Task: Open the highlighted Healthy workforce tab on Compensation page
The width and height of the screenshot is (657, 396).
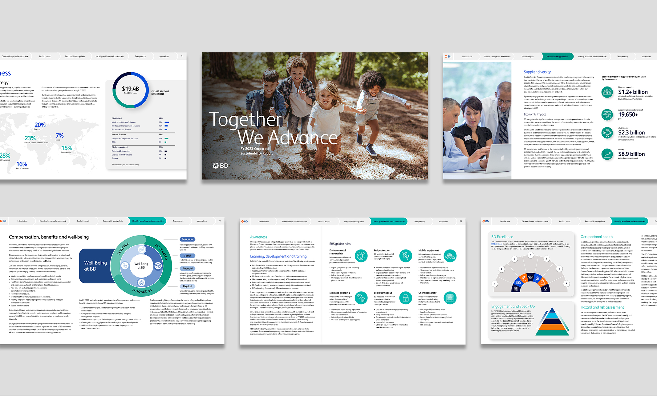Action: [x=148, y=221]
